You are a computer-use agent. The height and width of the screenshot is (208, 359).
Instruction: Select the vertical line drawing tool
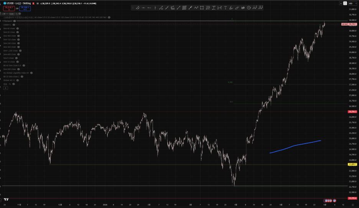pyautogui.click(x=155, y=8)
